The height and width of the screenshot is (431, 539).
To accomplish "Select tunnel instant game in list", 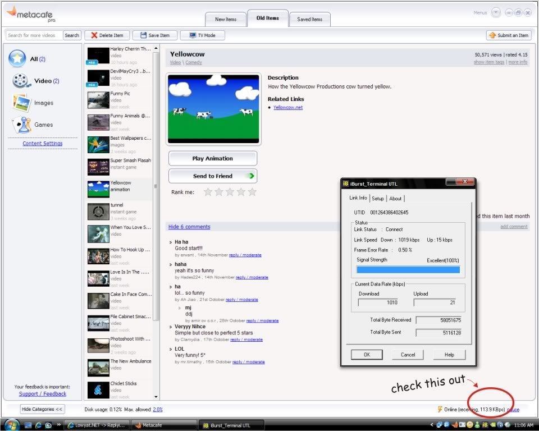I will tap(119, 212).
